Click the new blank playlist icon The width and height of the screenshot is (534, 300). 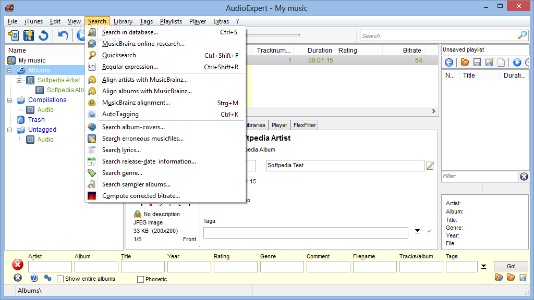pos(501,63)
